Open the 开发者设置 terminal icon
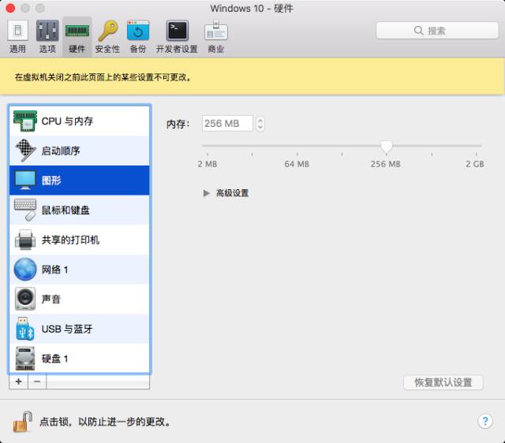This screenshot has width=505, height=443. tap(177, 31)
